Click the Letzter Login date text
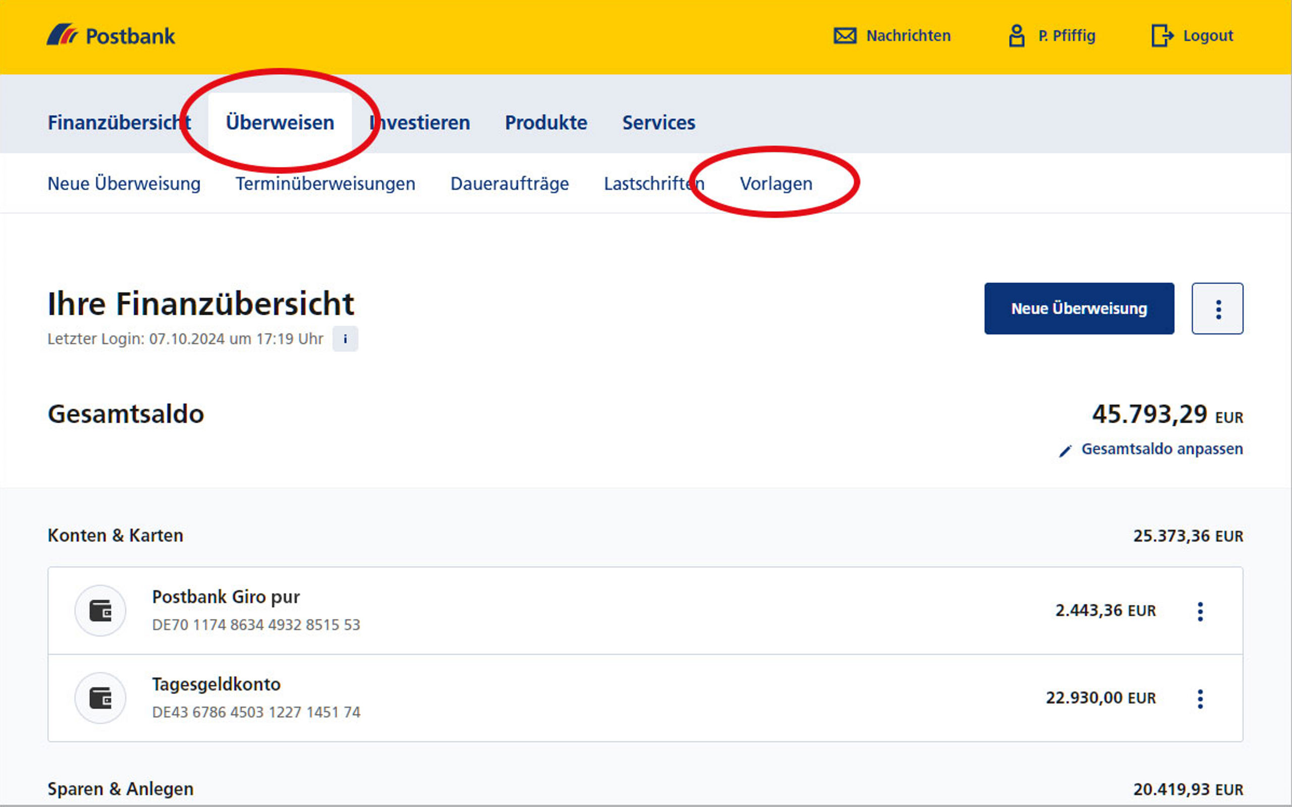Image resolution: width=1292 pixels, height=807 pixels. [185, 339]
